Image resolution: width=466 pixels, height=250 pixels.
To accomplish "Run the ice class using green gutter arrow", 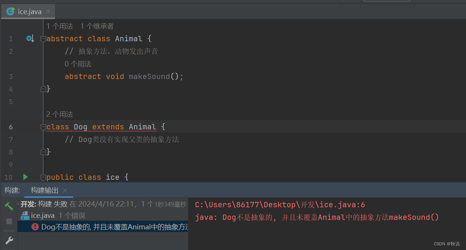I will tap(26, 177).
